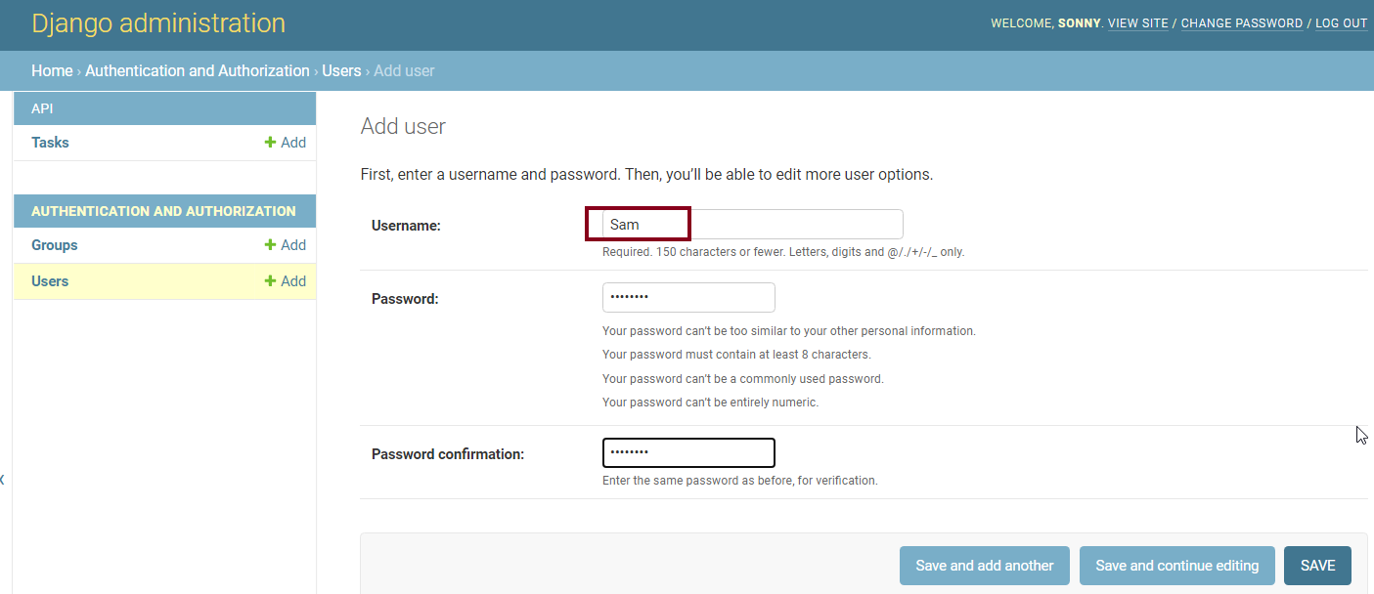Click the Log out link
Viewport: 1374px width, 594px height.
1341,23
